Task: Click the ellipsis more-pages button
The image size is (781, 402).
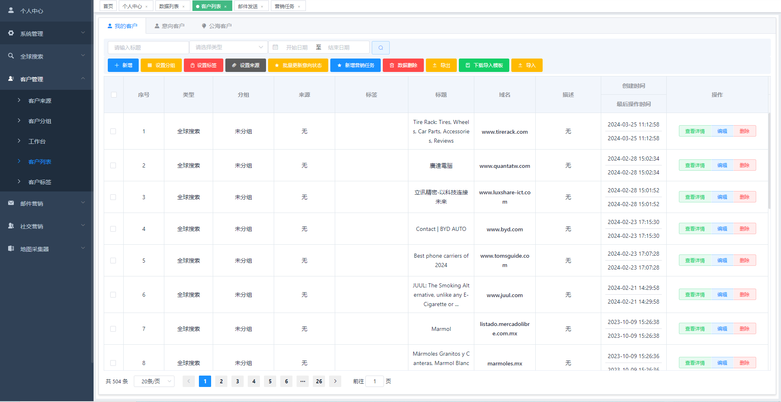Action: pos(303,381)
